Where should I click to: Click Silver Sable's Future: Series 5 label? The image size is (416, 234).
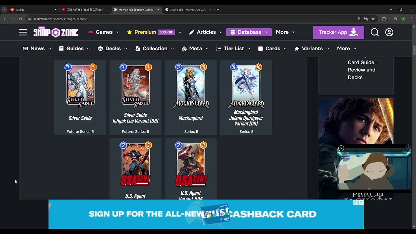click(x=80, y=132)
